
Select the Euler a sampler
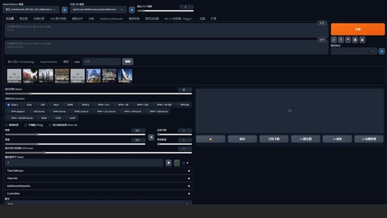coord(13,105)
